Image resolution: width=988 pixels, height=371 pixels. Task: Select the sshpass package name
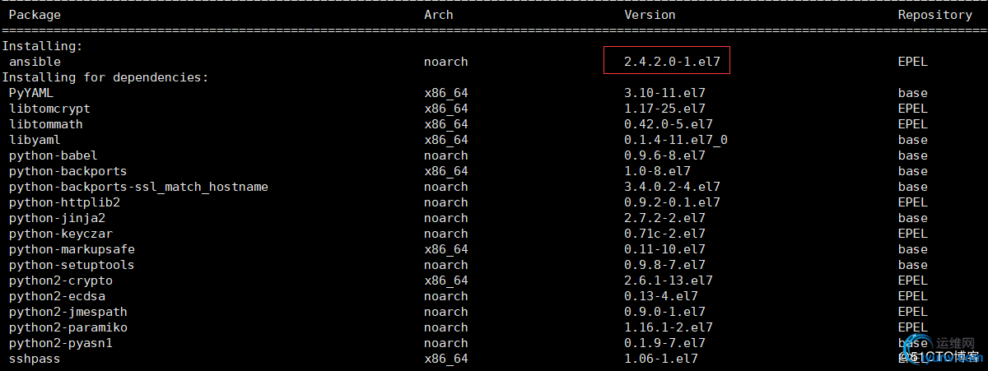(x=35, y=359)
